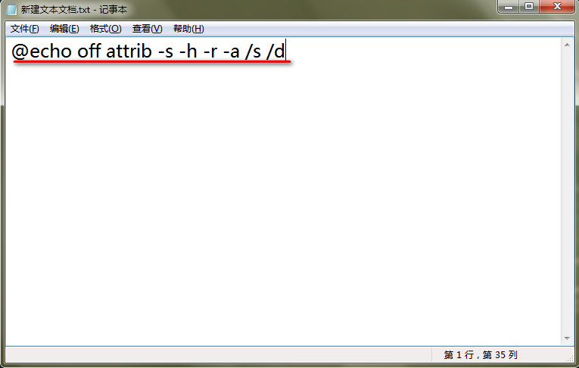Image resolution: width=579 pixels, height=368 pixels.
Task: Click the window resize grip corner
Action: (x=571, y=357)
